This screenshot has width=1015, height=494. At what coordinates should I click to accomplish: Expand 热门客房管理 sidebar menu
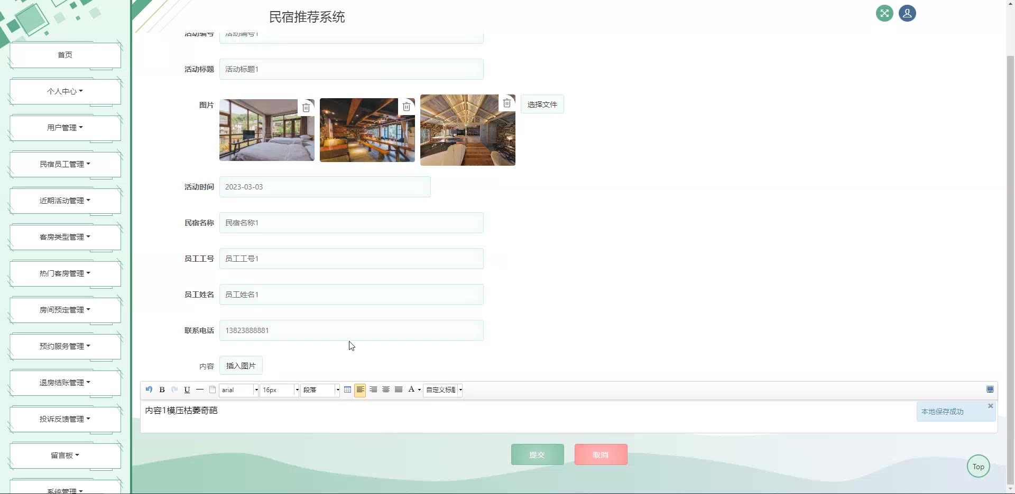point(65,273)
